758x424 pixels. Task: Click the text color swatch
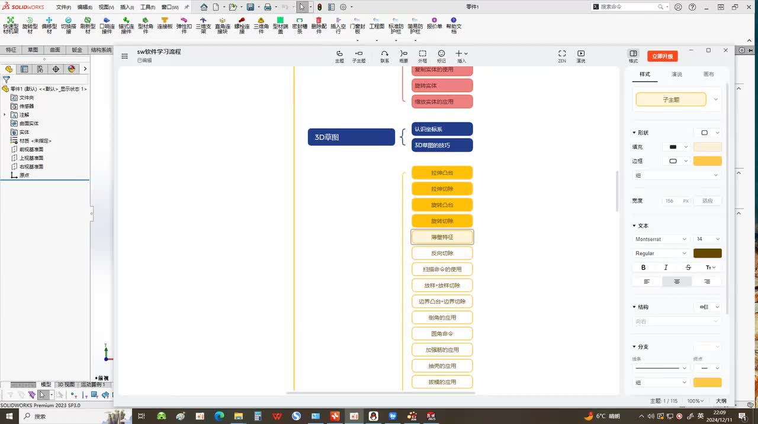(708, 253)
